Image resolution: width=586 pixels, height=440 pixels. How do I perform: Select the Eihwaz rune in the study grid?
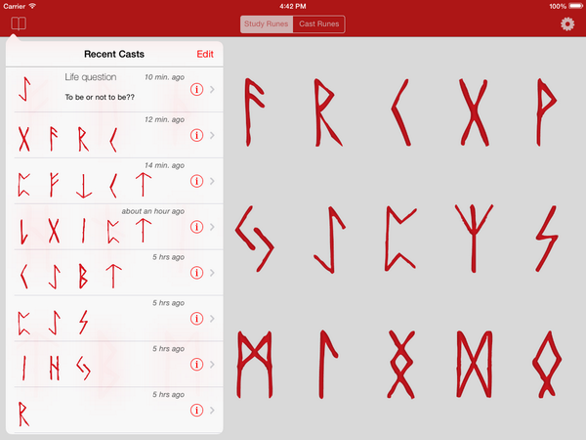click(x=329, y=240)
